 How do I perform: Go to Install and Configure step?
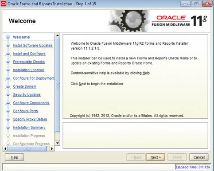[29, 54]
